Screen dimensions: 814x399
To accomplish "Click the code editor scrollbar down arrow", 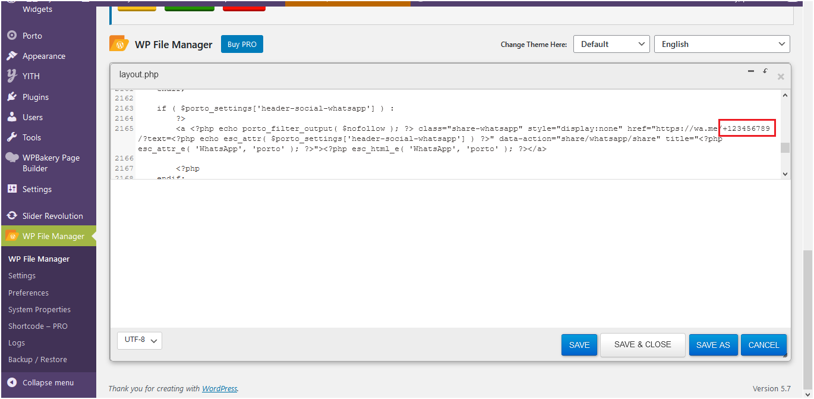I will click(785, 174).
